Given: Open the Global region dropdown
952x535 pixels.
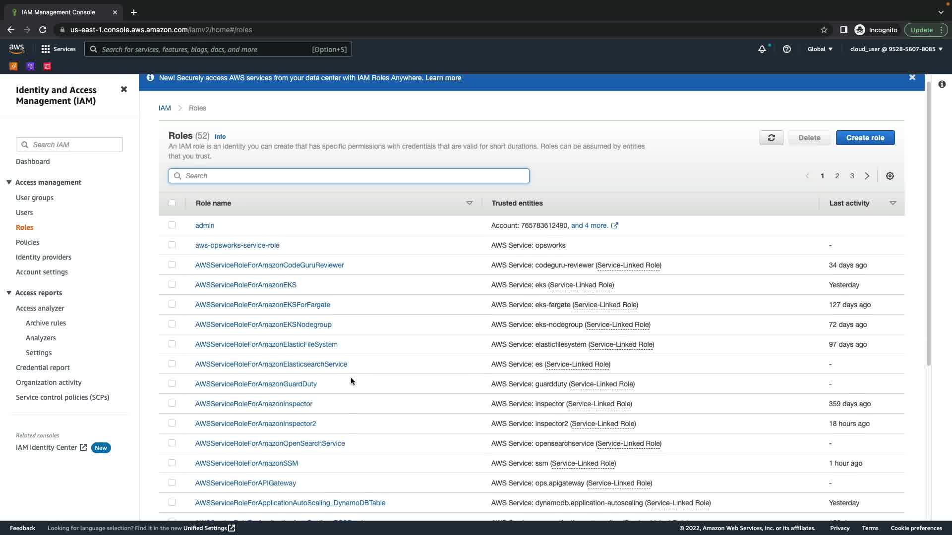Looking at the screenshot, I should pos(820,49).
